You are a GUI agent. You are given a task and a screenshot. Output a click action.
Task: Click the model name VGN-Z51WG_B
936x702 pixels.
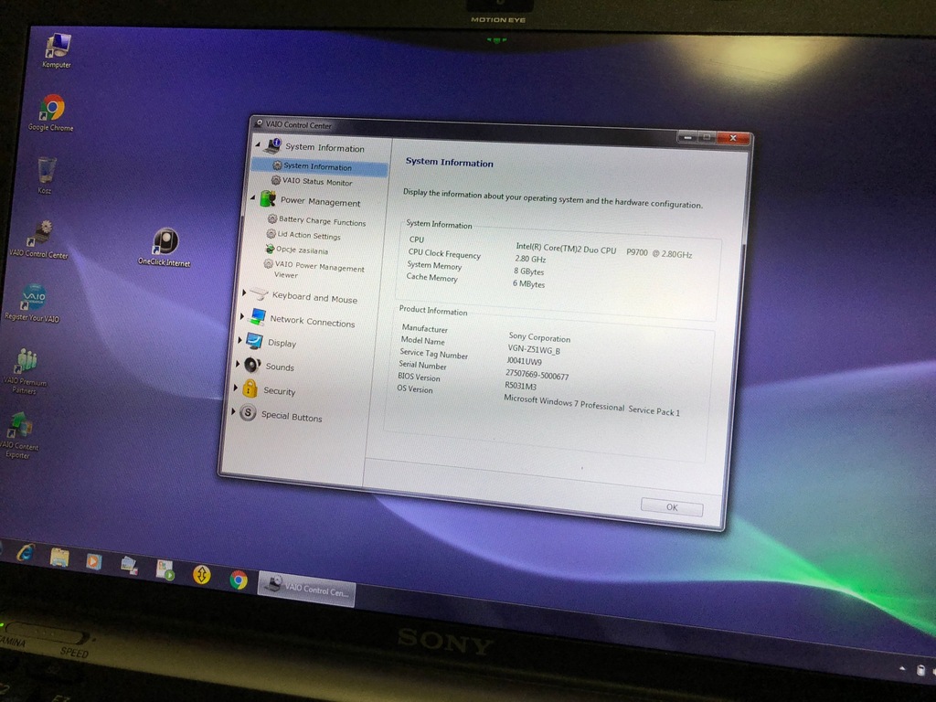pos(534,350)
